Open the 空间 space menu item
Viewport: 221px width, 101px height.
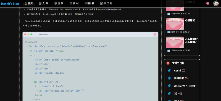(x=59, y=4)
